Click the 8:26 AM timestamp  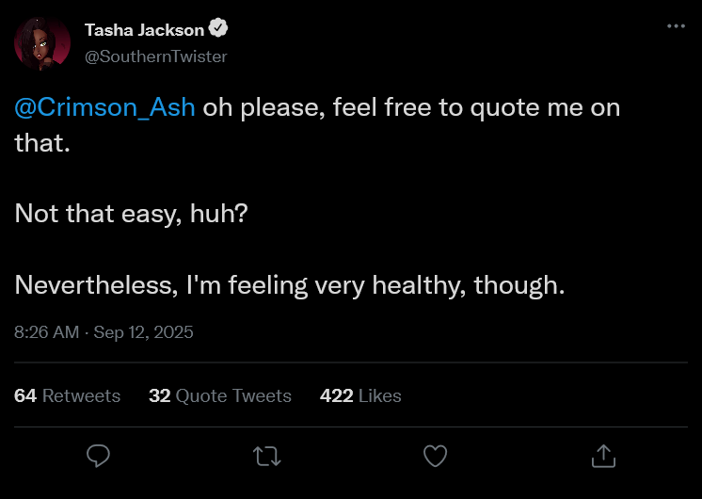point(47,332)
